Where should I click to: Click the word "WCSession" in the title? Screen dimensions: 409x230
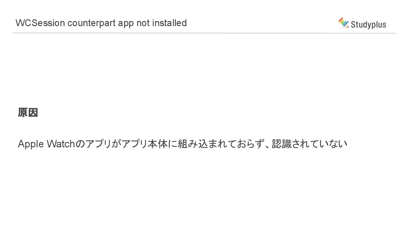40,23
